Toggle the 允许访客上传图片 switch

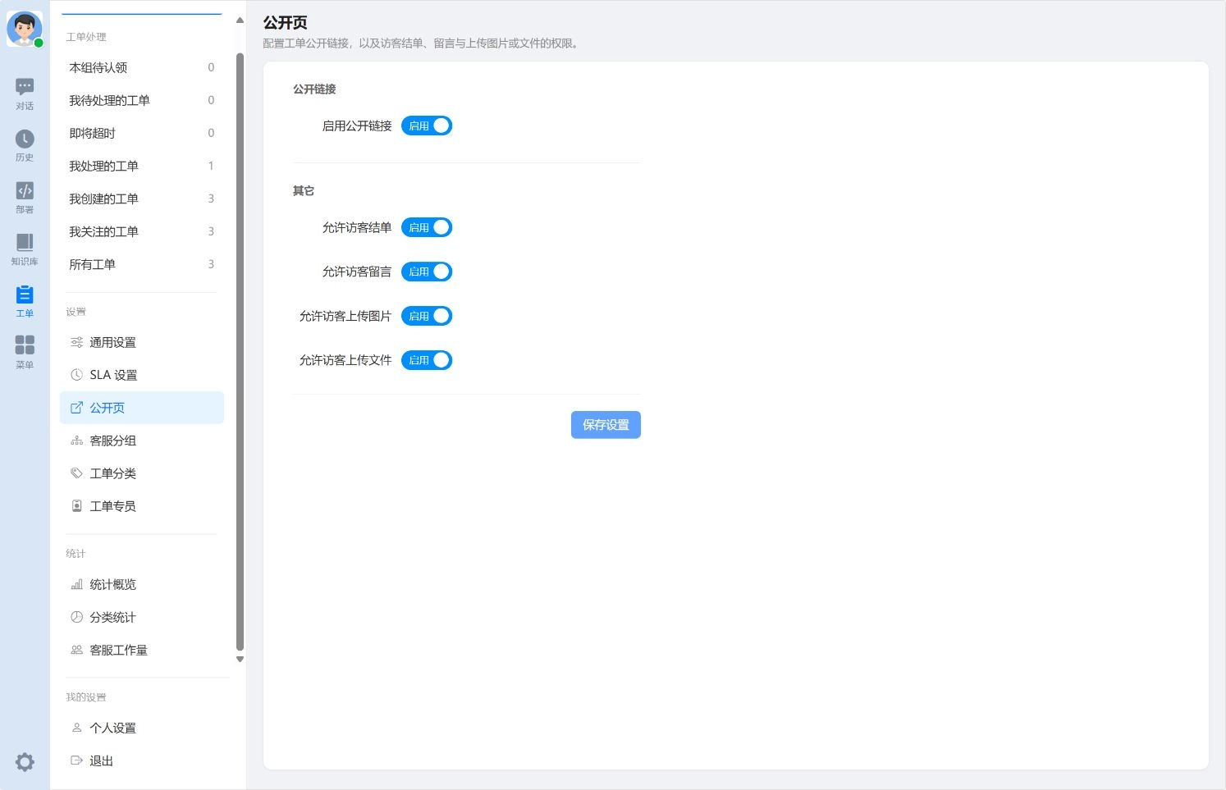(x=427, y=316)
